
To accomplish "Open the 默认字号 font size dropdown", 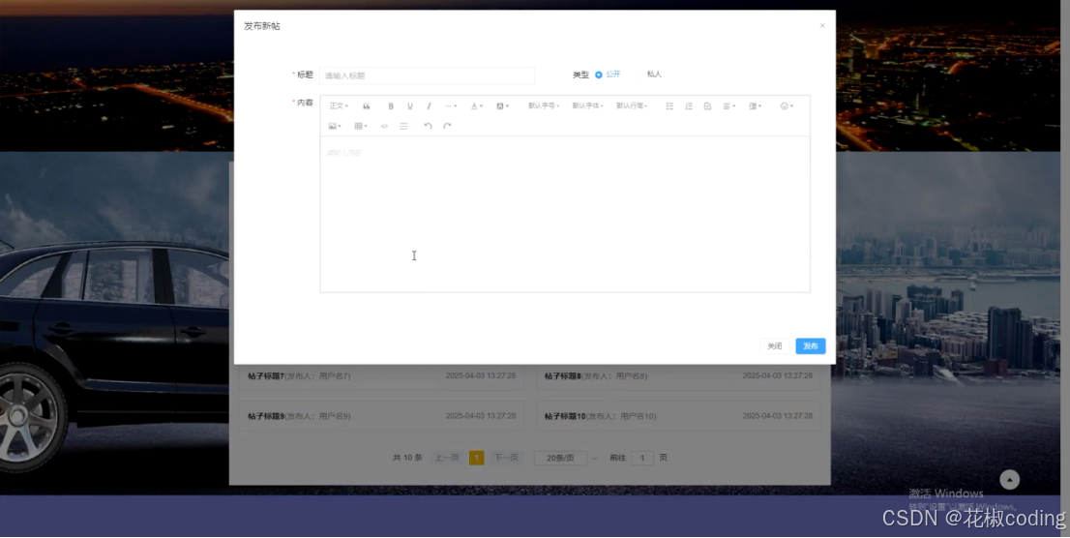I will click(543, 105).
